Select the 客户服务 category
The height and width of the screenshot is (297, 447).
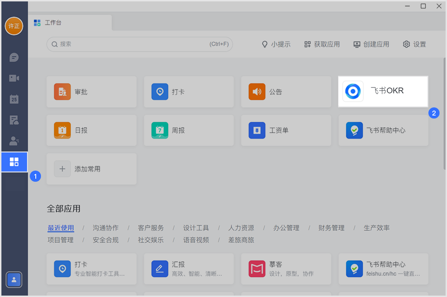[x=151, y=228]
